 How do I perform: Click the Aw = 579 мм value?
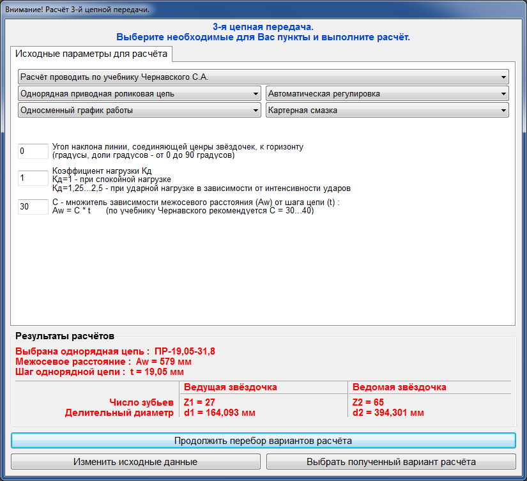(x=164, y=362)
